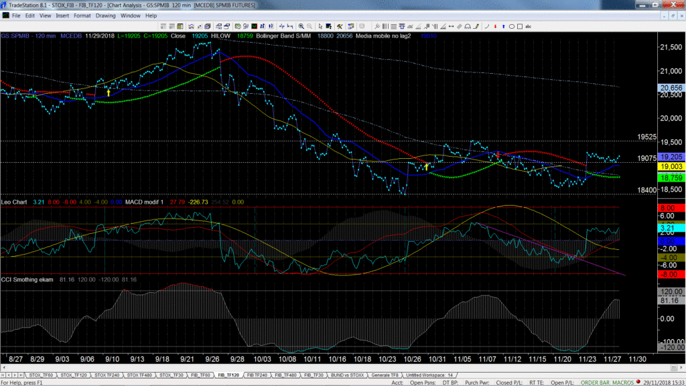Screen dimensions: 686x386
Task: Click the green 18,759 price label
Action: (671, 178)
